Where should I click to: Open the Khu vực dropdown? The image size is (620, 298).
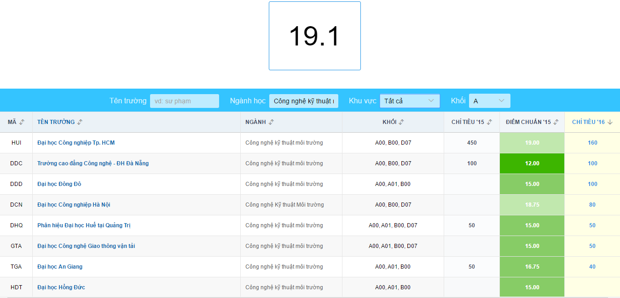(410, 101)
